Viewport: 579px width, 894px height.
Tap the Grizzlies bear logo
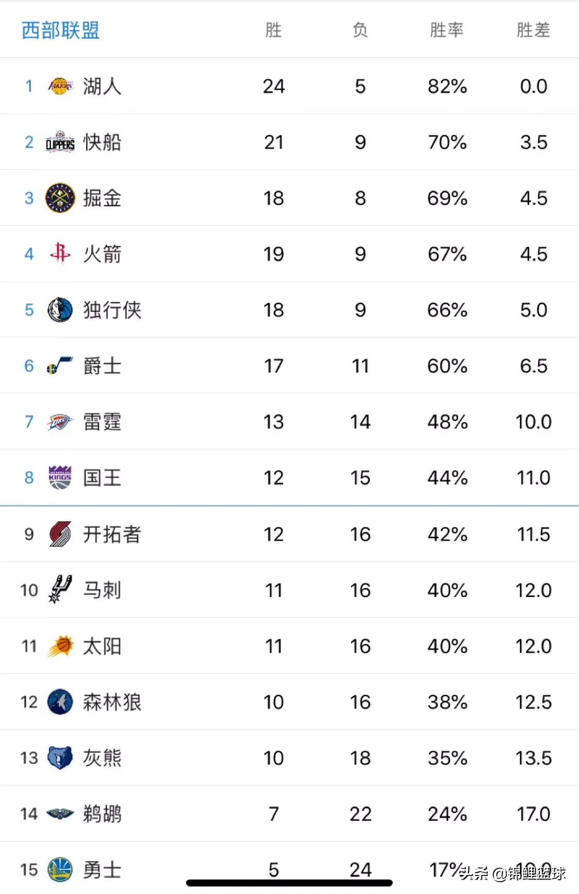pos(60,758)
